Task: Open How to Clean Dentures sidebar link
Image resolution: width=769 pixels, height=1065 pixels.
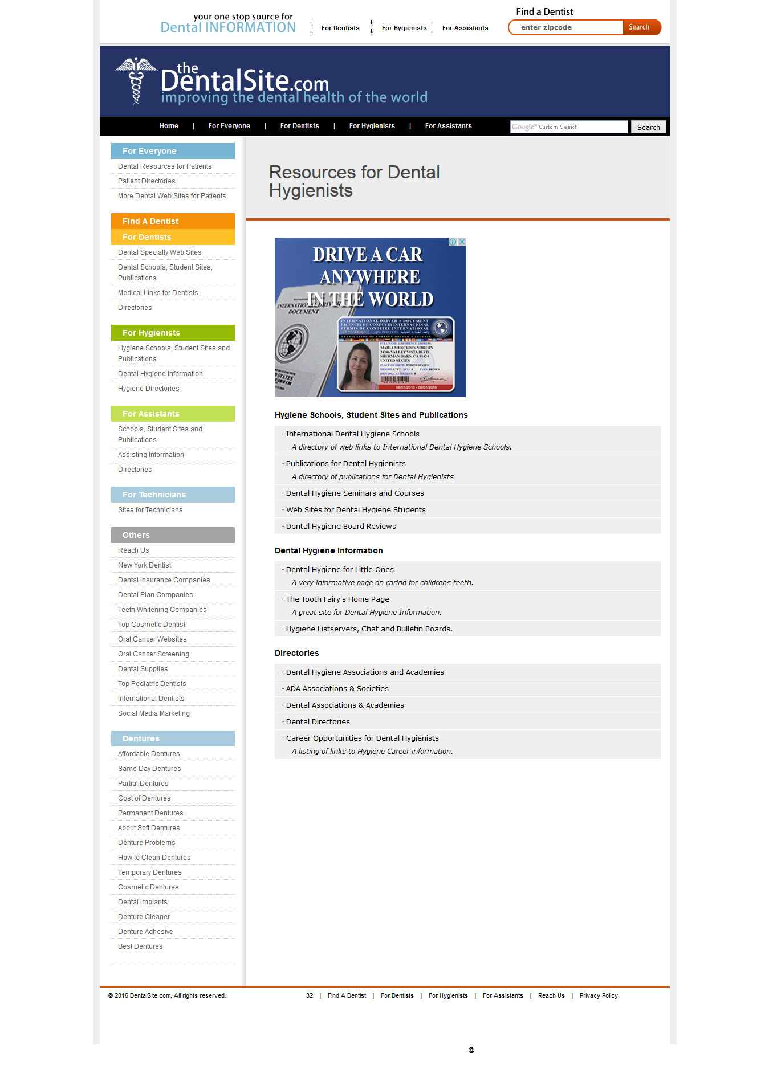Action: point(154,858)
